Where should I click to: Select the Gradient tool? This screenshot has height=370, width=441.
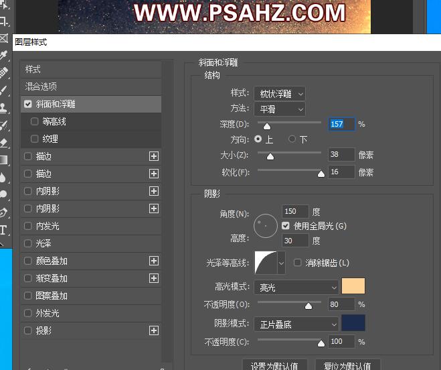coord(4,160)
